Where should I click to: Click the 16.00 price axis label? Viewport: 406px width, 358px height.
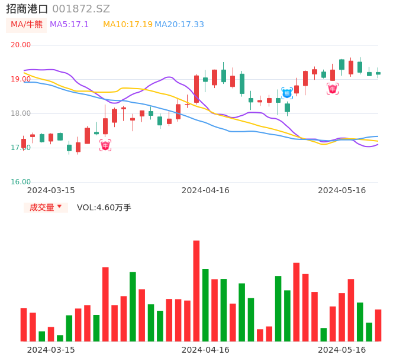21,182
